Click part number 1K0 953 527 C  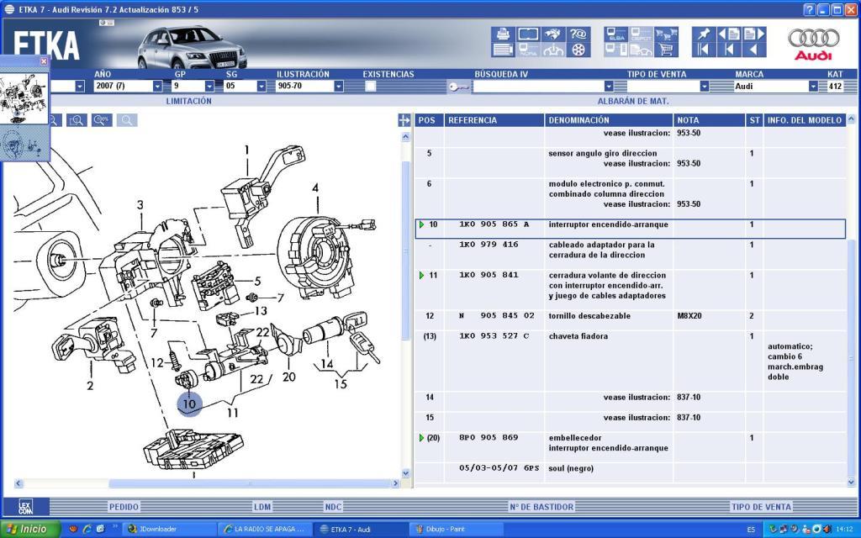coord(494,336)
